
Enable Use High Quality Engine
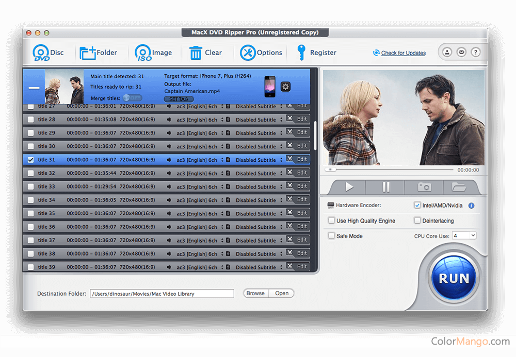[x=331, y=220]
